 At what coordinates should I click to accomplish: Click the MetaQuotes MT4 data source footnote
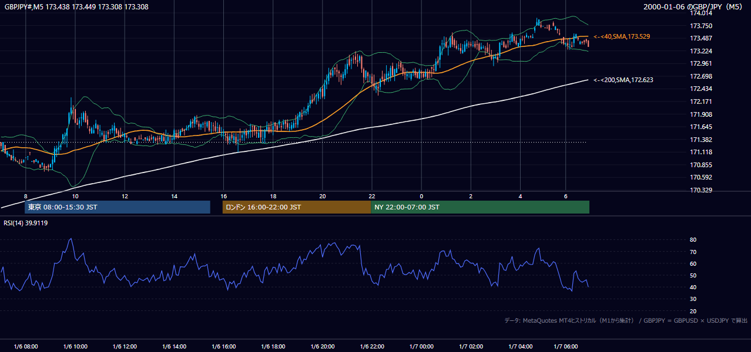625,320
